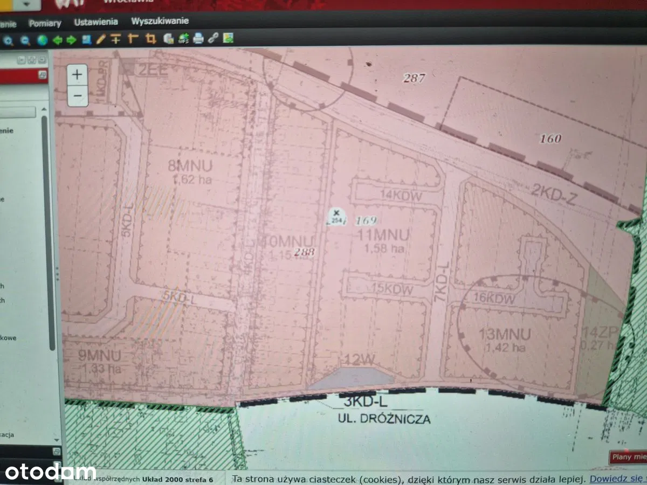647x485 pixels.
Task: Collapse the red side panel header
Action: [x=42, y=77]
